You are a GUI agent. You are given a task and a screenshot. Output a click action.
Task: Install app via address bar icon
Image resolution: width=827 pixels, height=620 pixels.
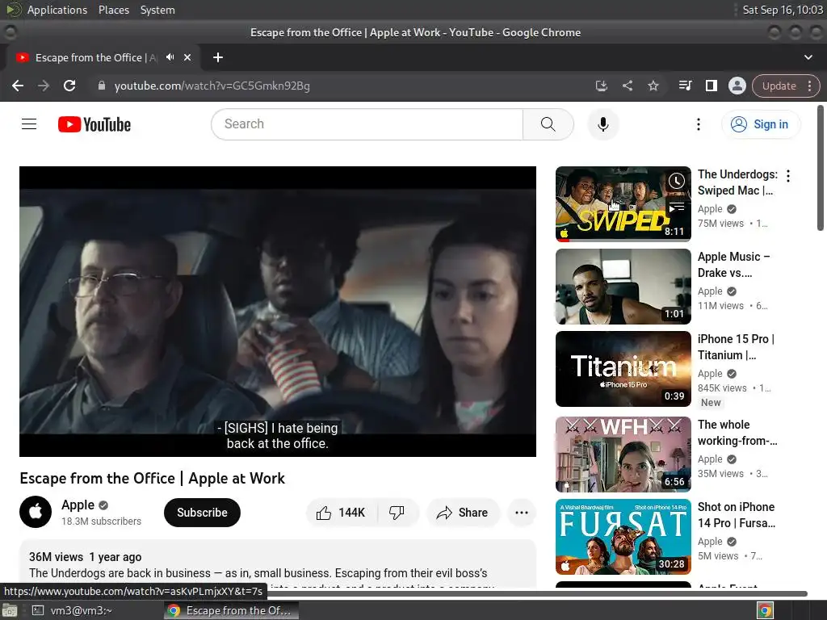601,86
